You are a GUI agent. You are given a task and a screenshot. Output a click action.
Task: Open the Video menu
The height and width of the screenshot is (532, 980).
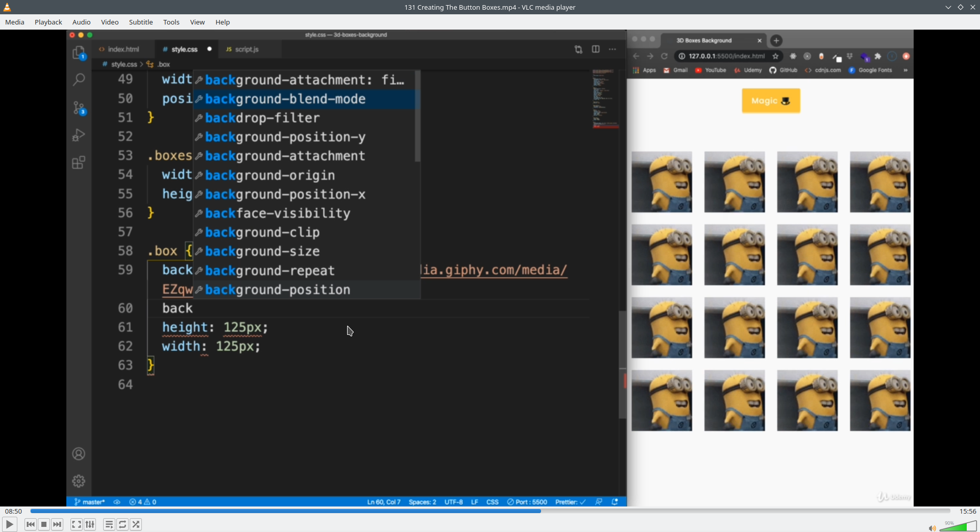110,22
